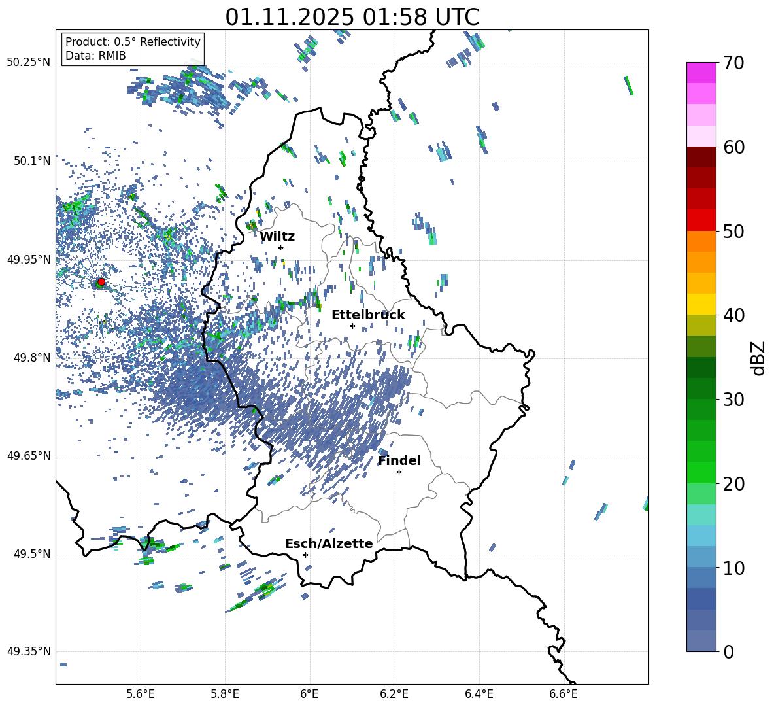774x707 pixels.
Task: Click the red radar site marker
Action: pos(101,282)
